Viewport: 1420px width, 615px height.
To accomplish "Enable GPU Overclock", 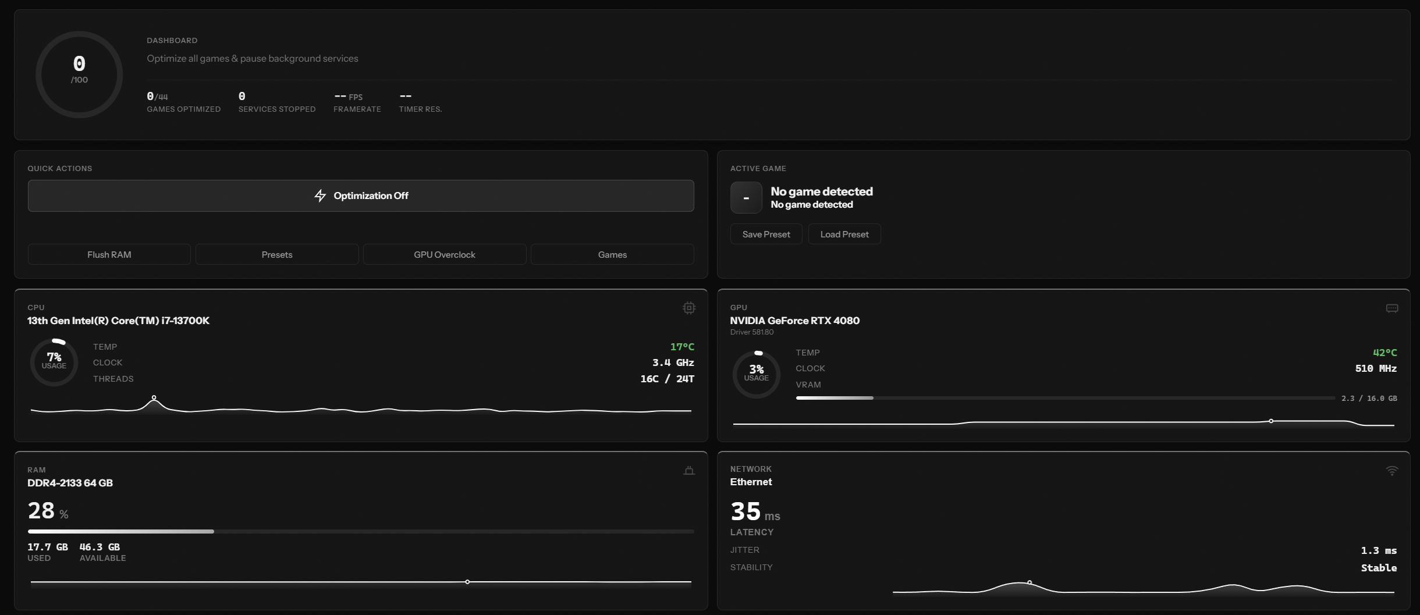I will point(445,254).
